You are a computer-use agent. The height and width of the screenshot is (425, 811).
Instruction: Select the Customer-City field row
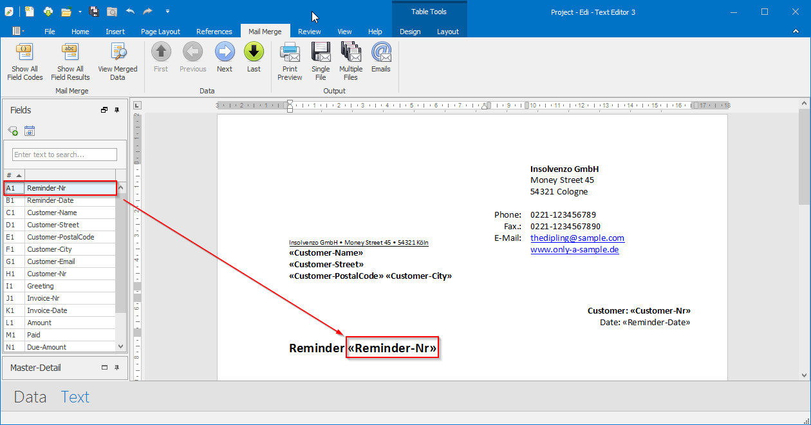59,249
